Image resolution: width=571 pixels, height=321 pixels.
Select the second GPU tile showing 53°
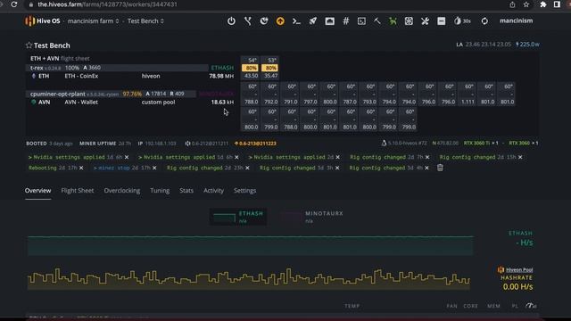(269, 68)
